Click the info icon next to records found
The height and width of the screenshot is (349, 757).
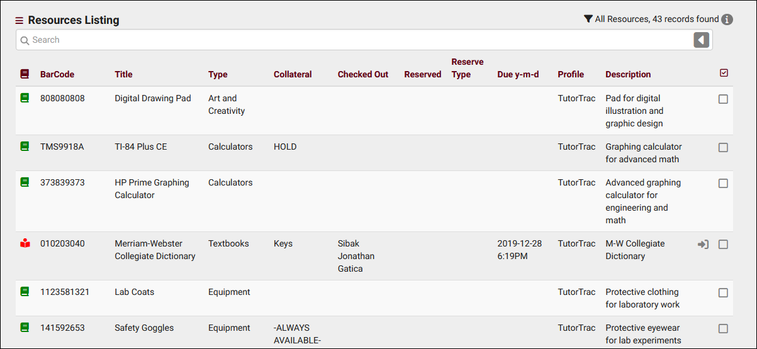(727, 19)
